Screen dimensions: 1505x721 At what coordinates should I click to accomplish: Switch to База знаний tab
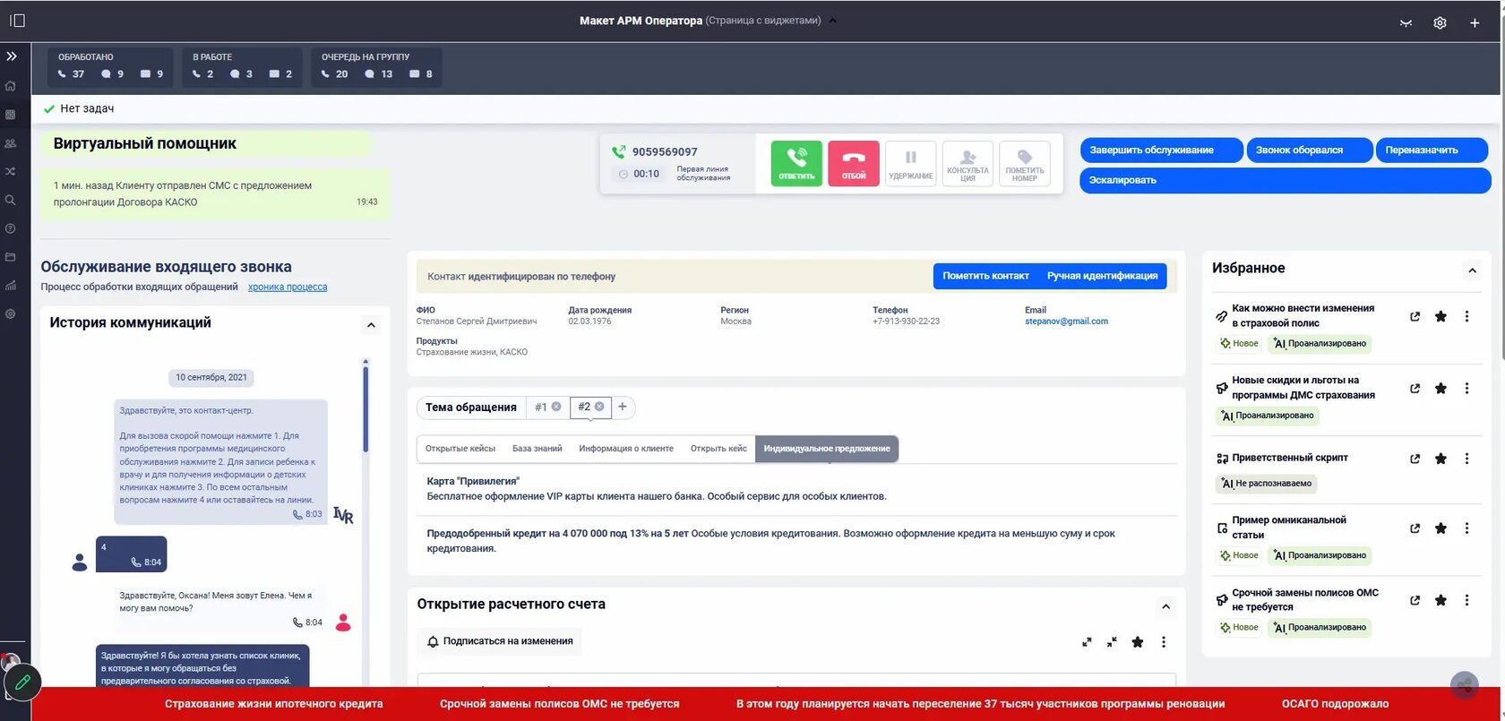[x=537, y=449]
